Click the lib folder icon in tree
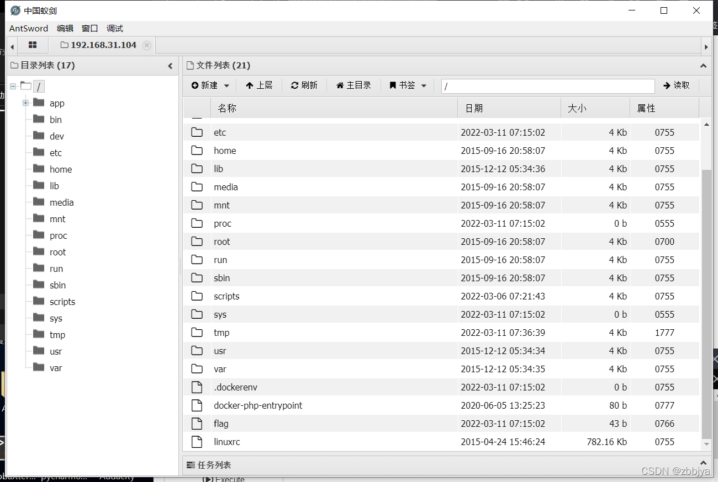 [x=39, y=185]
